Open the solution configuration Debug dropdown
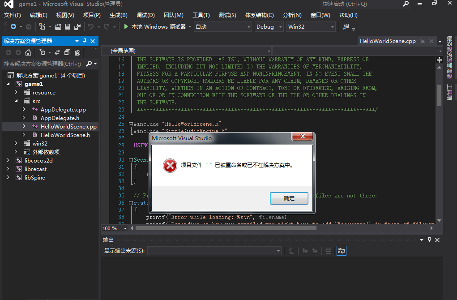The height and width of the screenshot is (300, 457). 269,27
